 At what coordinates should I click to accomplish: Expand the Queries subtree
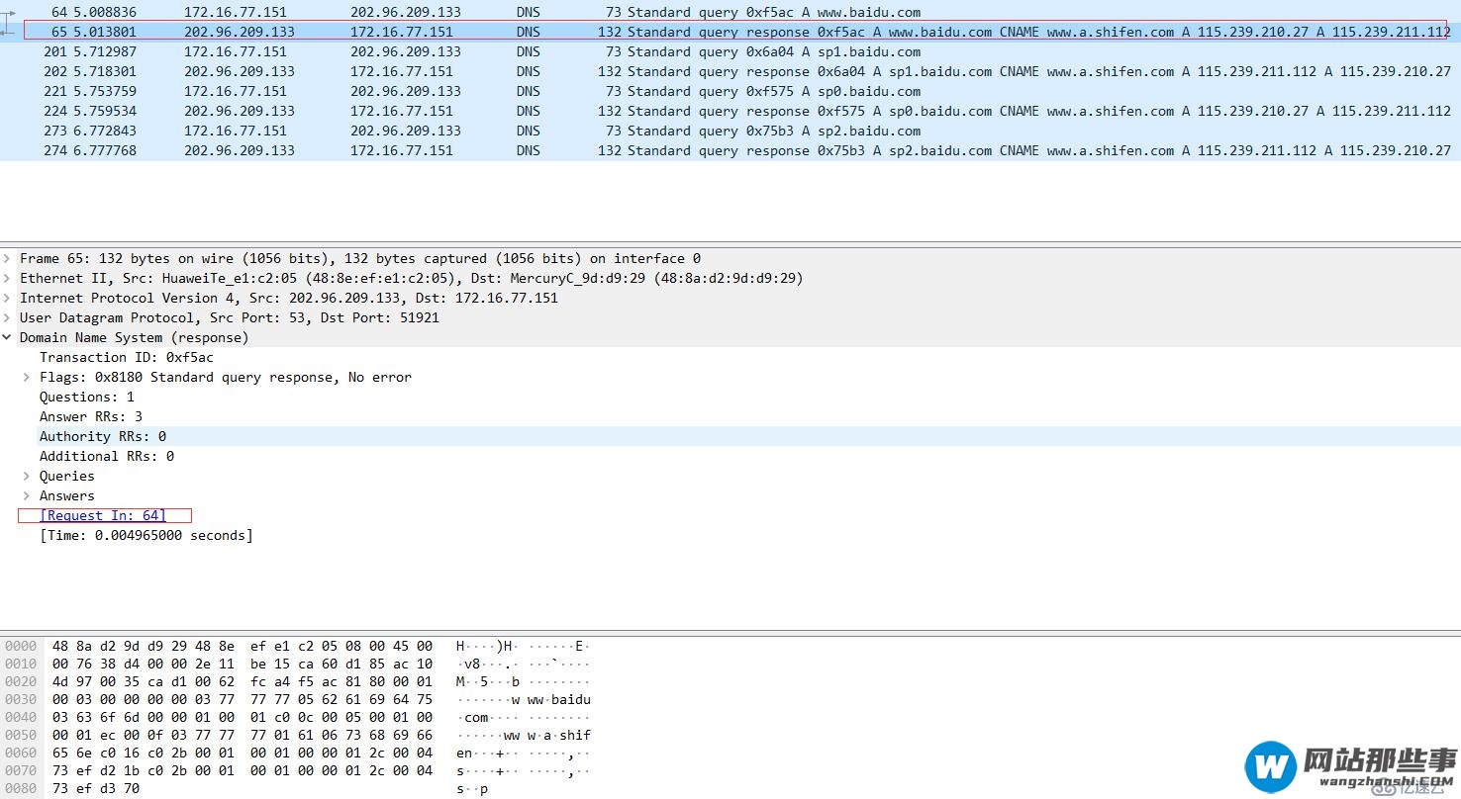[28, 476]
